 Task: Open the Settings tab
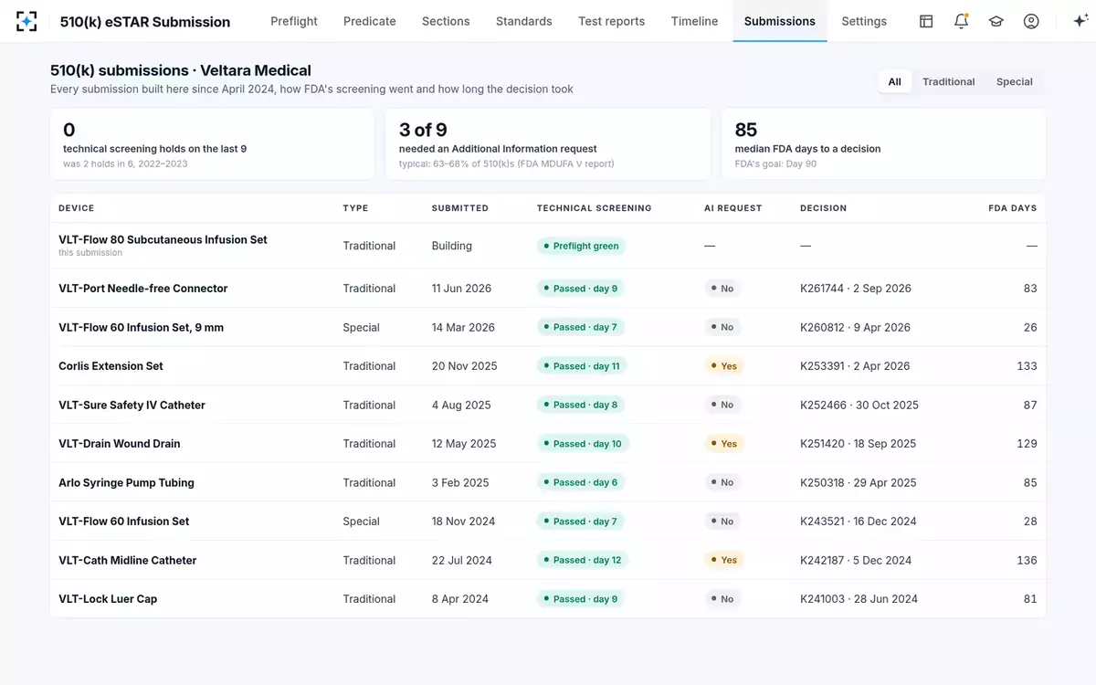pyautogui.click(x=864, y=21)
